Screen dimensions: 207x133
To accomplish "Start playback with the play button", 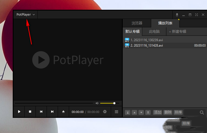I will [19, 112].
